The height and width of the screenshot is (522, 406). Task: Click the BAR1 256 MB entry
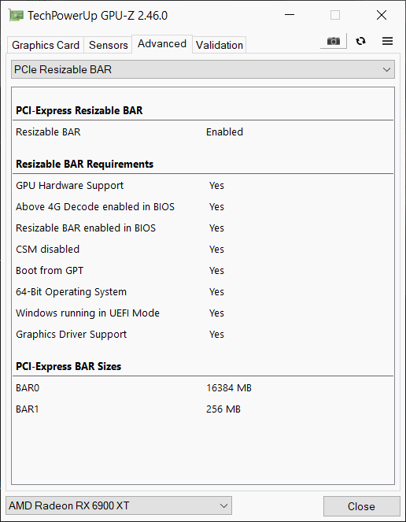(x=203, y=409)
